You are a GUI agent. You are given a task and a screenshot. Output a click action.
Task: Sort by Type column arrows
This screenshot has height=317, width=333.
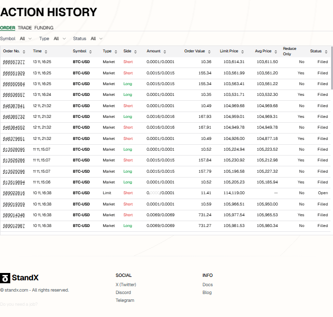coord(116,52)
